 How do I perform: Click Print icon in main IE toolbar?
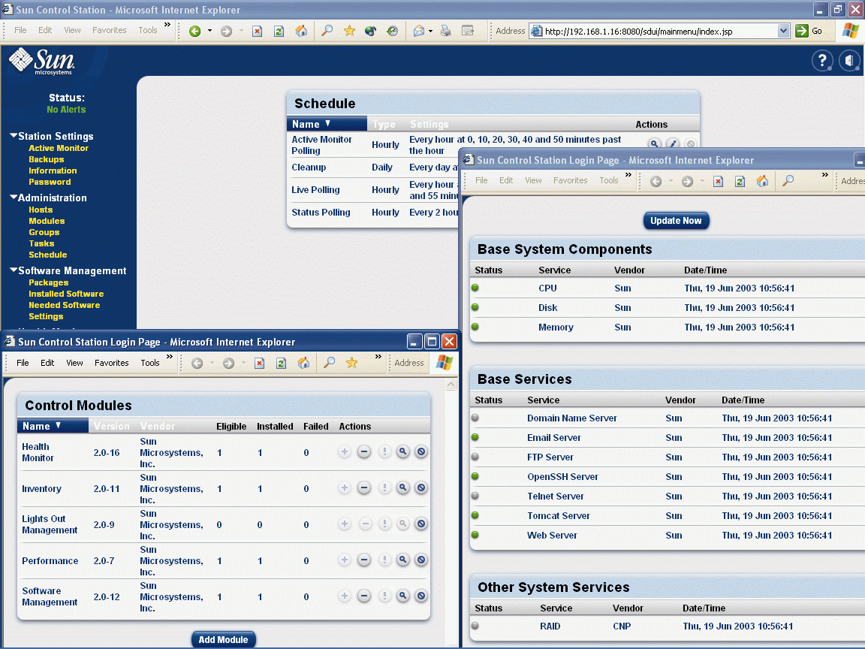[x=446, y=32]
